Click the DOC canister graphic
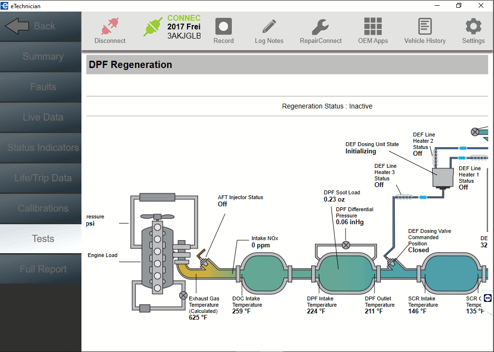This screenshot has width=494, height=352. tap(264, 272)
